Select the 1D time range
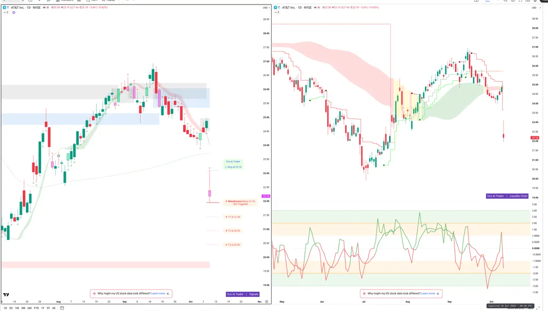Screen dimensions: 548x311 tap(5, 308)
